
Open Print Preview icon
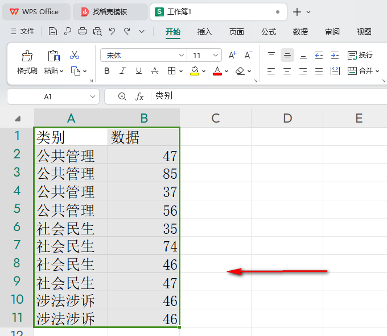coord(97,32)
